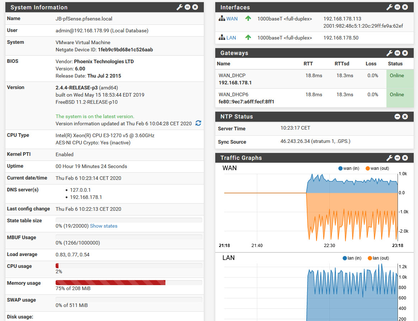Minimize the Gateways widget
This screenshot has height=321, width=418.
[x=397, y=53]
